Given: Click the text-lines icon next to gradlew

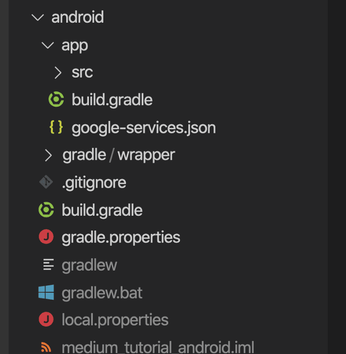Looking at the screenshot, I should point(48,265).
